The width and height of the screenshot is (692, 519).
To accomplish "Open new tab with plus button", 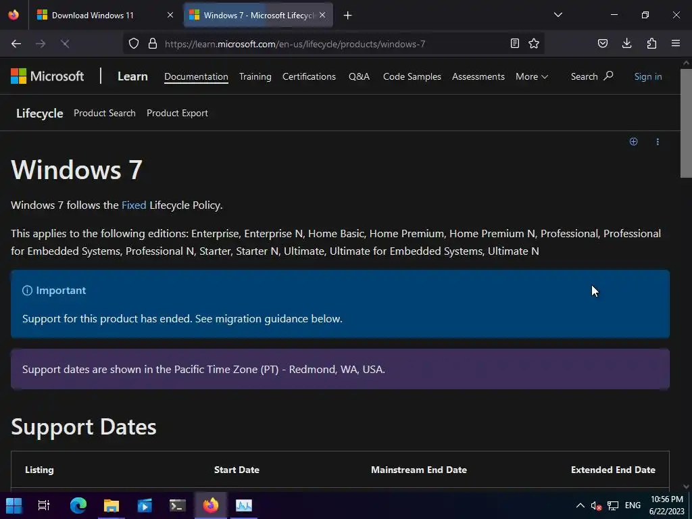I will (348, 16).
